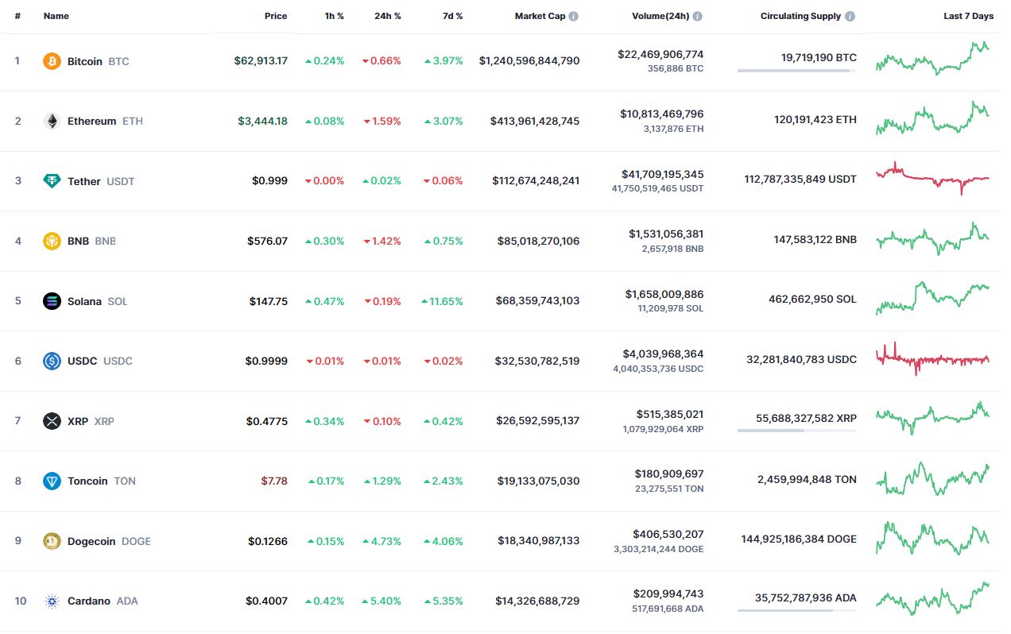This screenshot has height=634, width=1011.
Task: Open Bitcoin last 7 days sparkline chart
Action: 932,59
